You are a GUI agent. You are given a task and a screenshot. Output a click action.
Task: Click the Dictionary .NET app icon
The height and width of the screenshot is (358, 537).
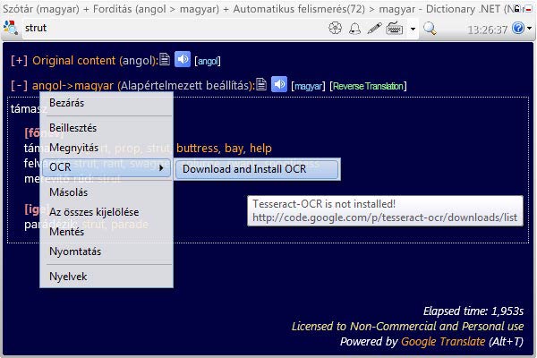[x=11, y=29]
